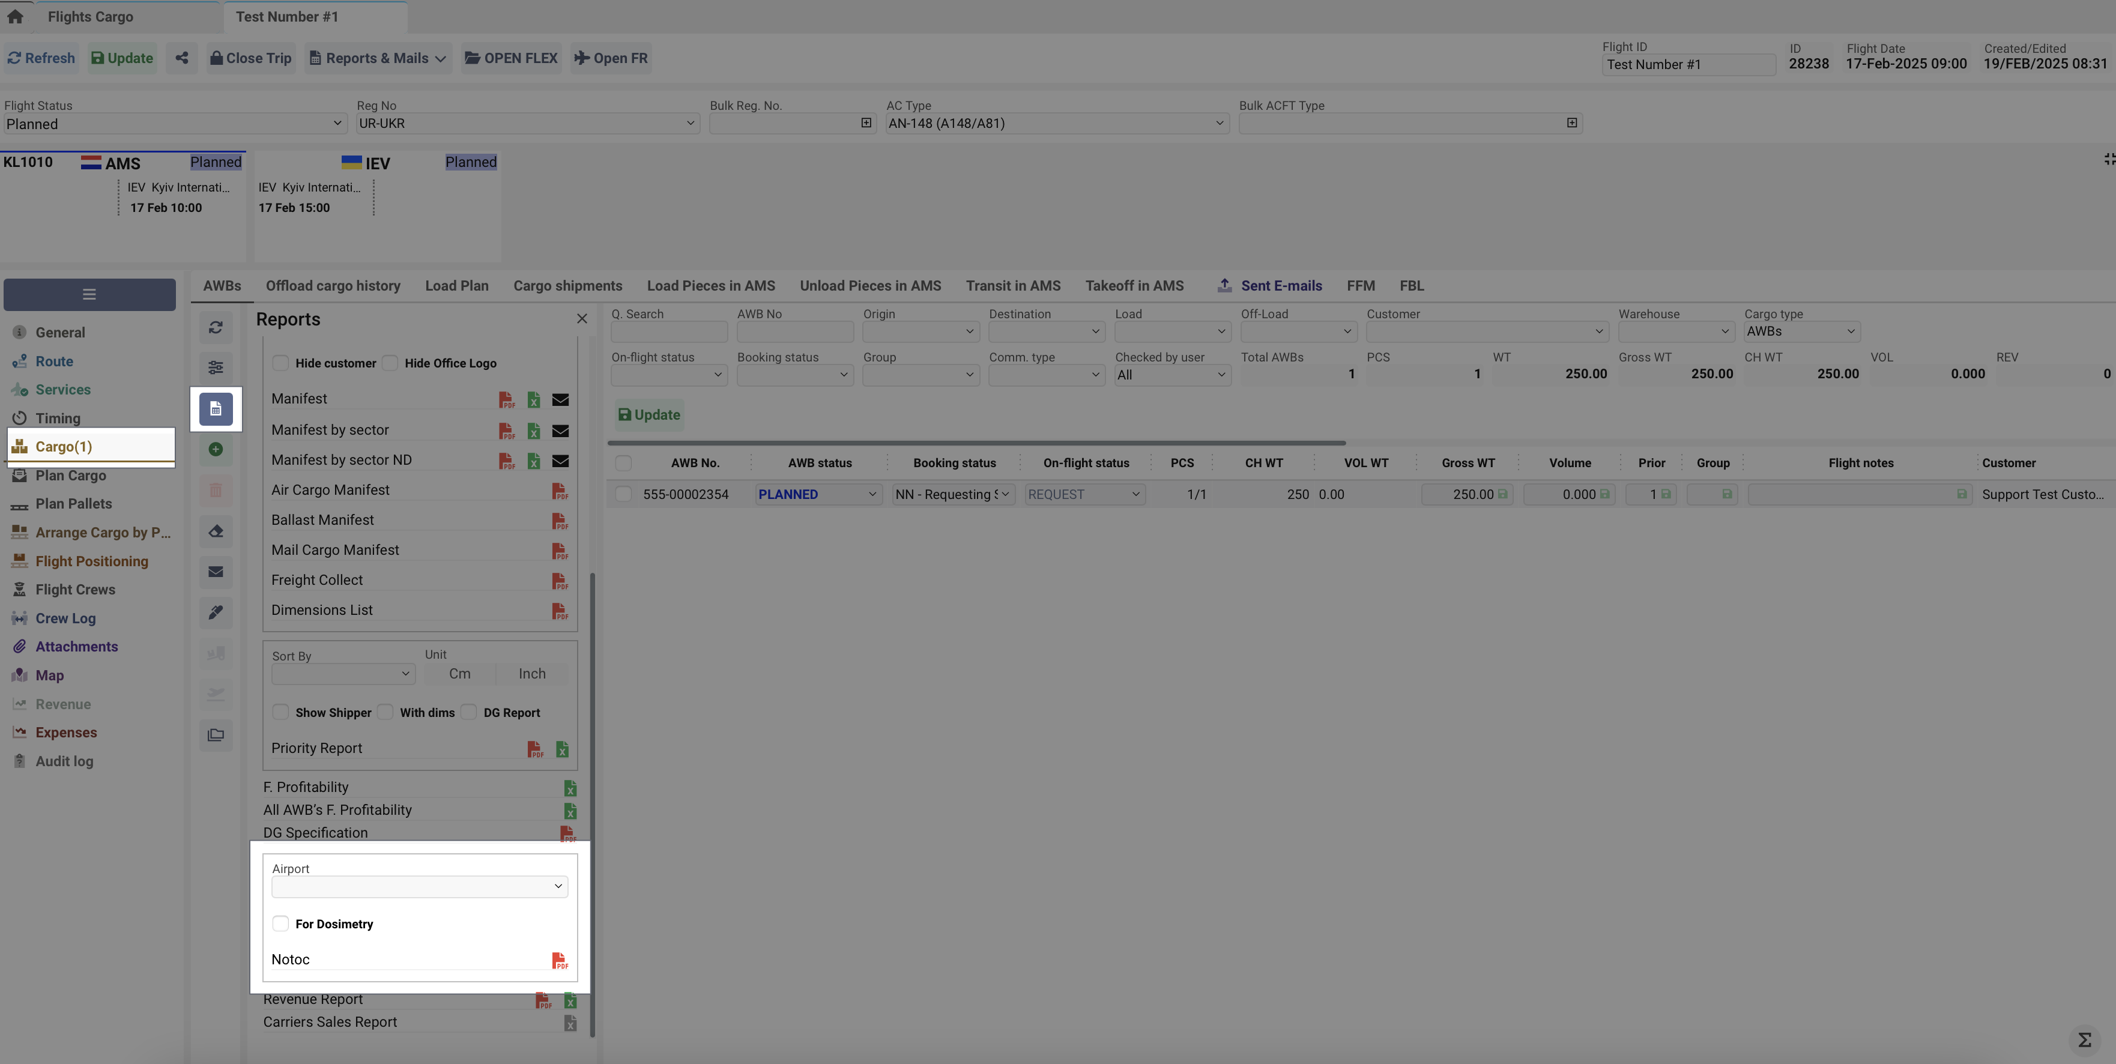Toggle the DG Report checkbox
The height and width of the screenshot is (1064, 2116).
469,712
